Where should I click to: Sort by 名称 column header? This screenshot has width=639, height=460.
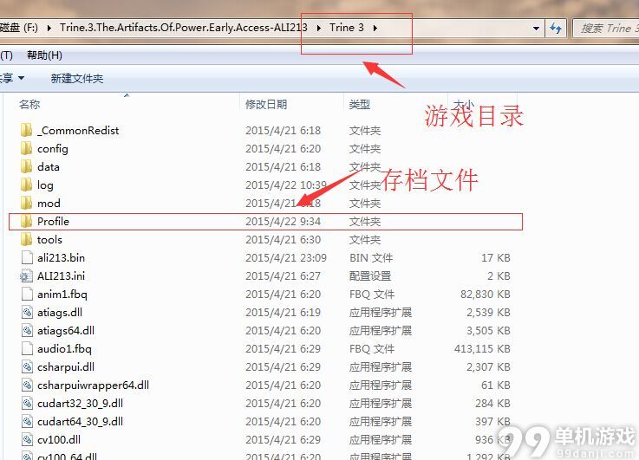[29, 104]
